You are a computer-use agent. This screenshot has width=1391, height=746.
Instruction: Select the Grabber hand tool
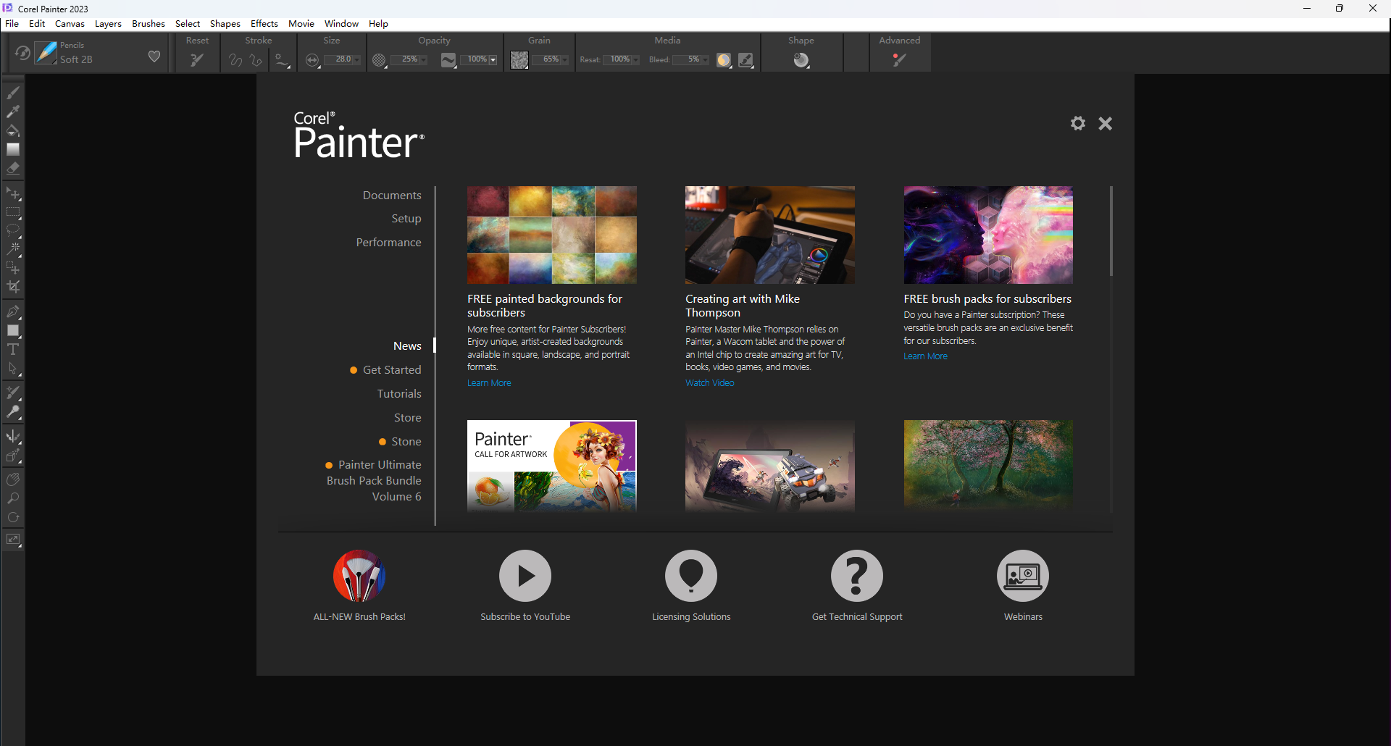coord(13,479)
